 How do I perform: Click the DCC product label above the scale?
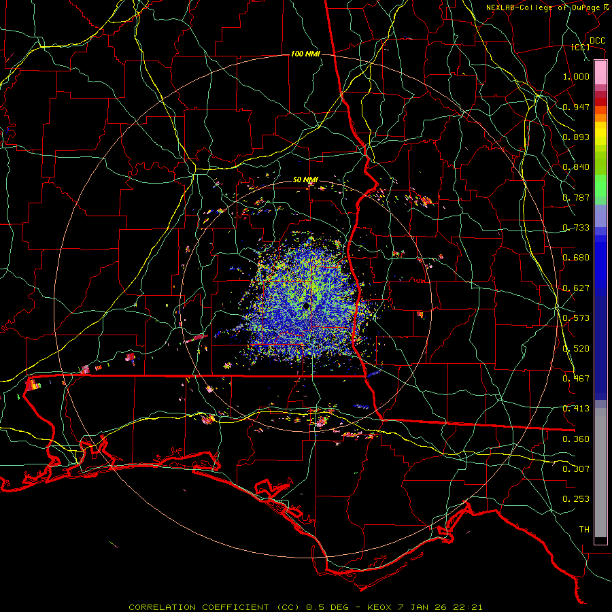[x=597, y=41]
